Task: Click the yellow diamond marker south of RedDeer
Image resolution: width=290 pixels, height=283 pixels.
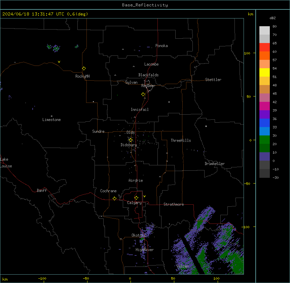Action: (143, 94)
